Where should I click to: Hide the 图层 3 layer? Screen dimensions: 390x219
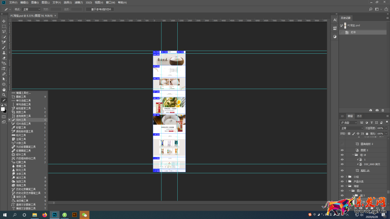342,150
